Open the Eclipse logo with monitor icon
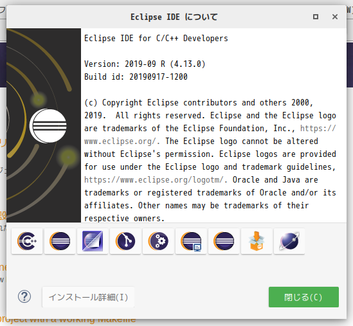 [x=191, y=241]
